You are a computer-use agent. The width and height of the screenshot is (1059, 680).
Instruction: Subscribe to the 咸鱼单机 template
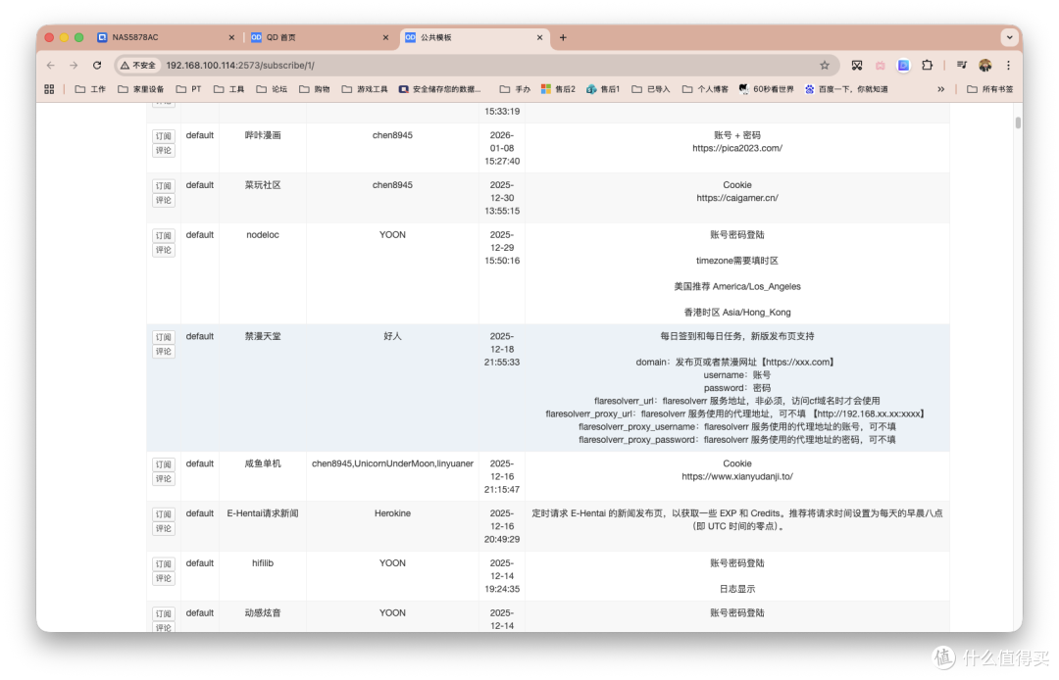[x=164, y=464]
